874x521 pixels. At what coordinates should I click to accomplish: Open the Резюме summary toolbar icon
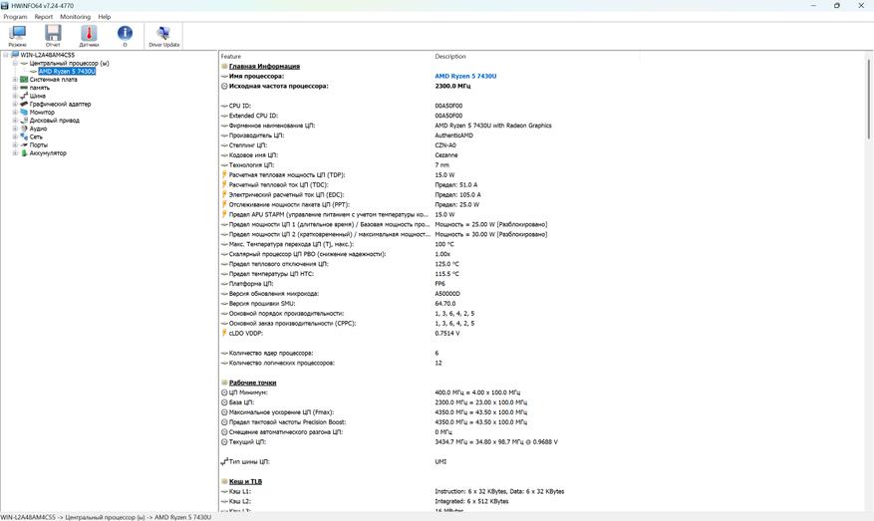tap(17, 36)
